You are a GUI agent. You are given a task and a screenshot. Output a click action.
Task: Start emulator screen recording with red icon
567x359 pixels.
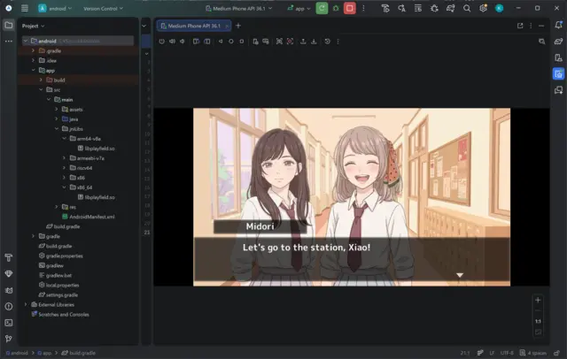pyautogui.click(x=290, y=42)
